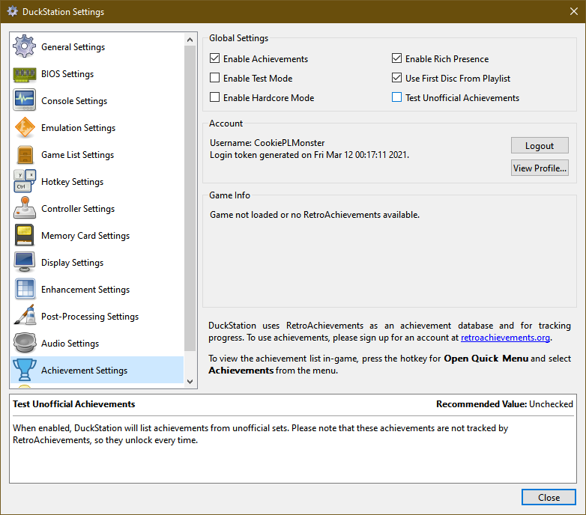
Task: Disable the Enable Achievements checkbox
Action: (x=214, y=58)
